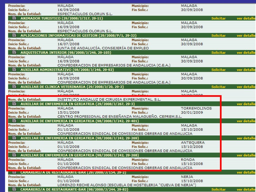
Task: Open ver detalle for ARQUITECTURA INTERIOR
Action: (246, 52)
